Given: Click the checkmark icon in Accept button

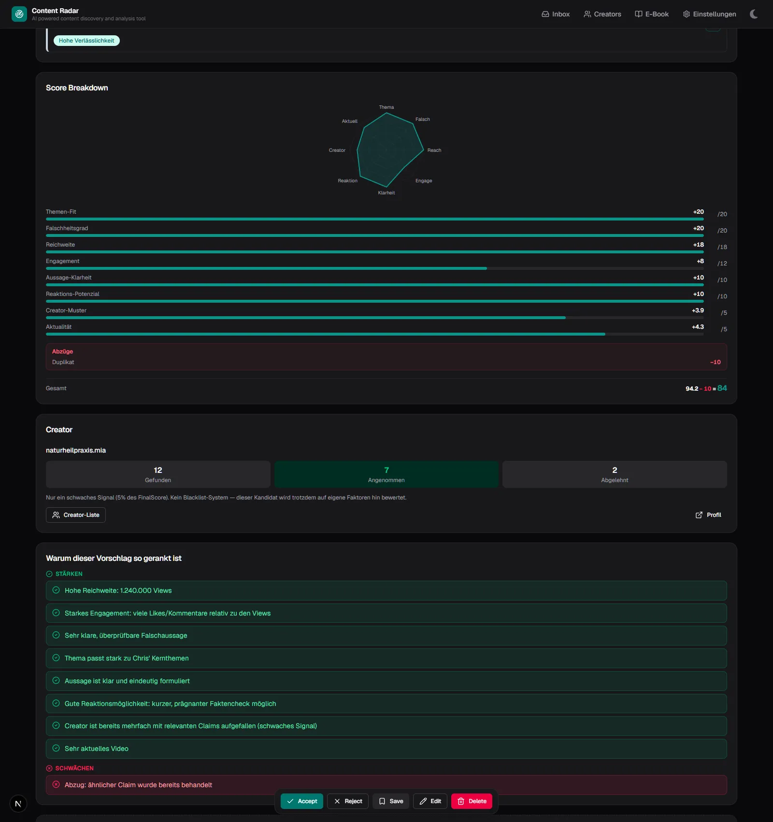Looking at the screenshot, I should (x=290, y=801).
